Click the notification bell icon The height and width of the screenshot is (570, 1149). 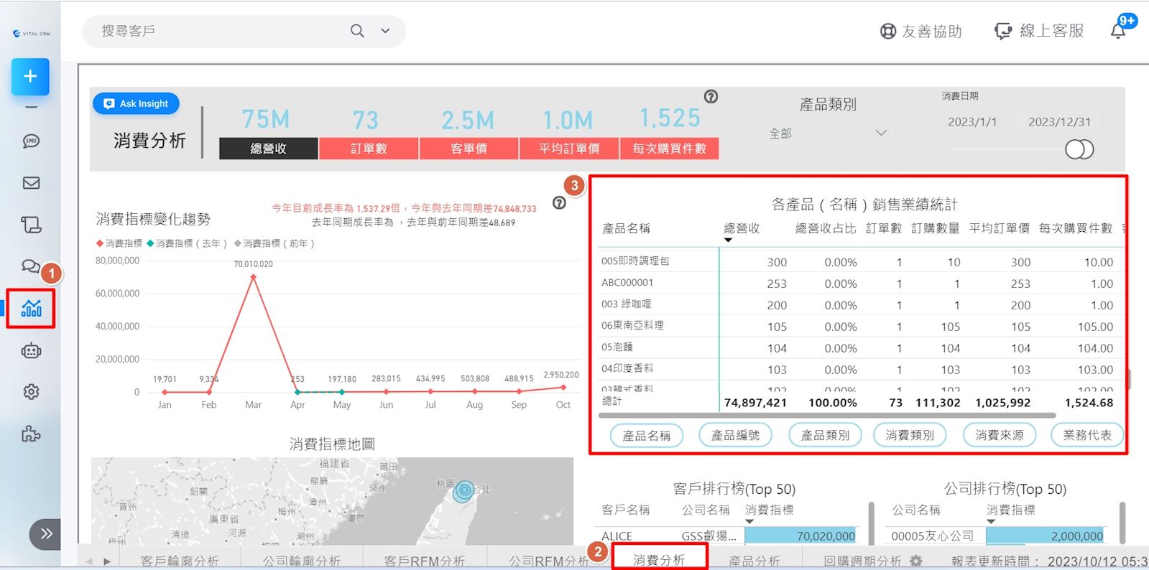coord(1118,31)
